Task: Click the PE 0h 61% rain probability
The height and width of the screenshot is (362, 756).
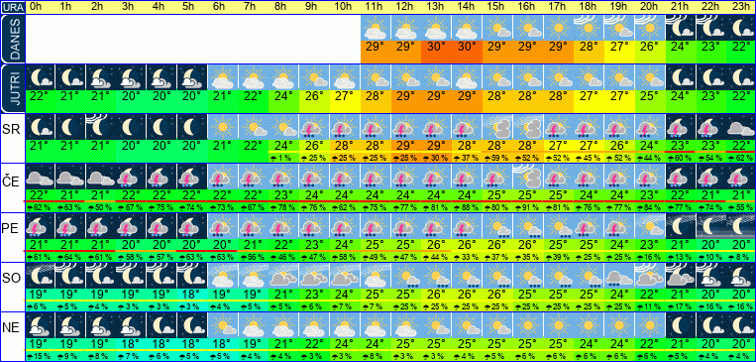Action: 40,257
